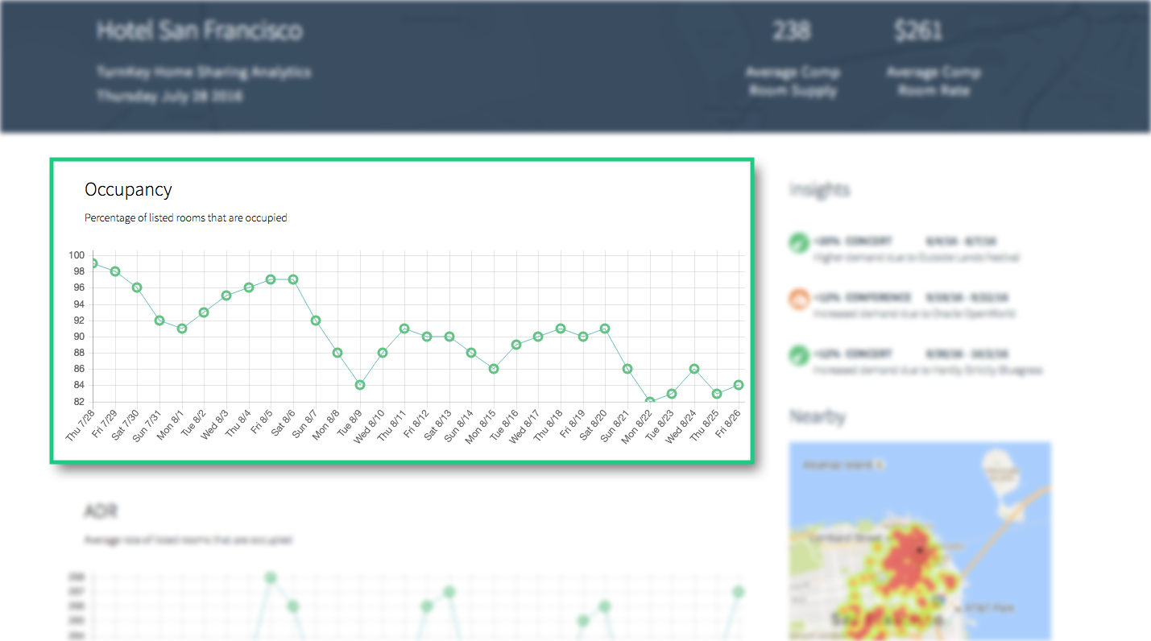This screenshot has width=1151, height=641.
Task: Click the Wed 8/24 occupancy data point
Action: 694,369
